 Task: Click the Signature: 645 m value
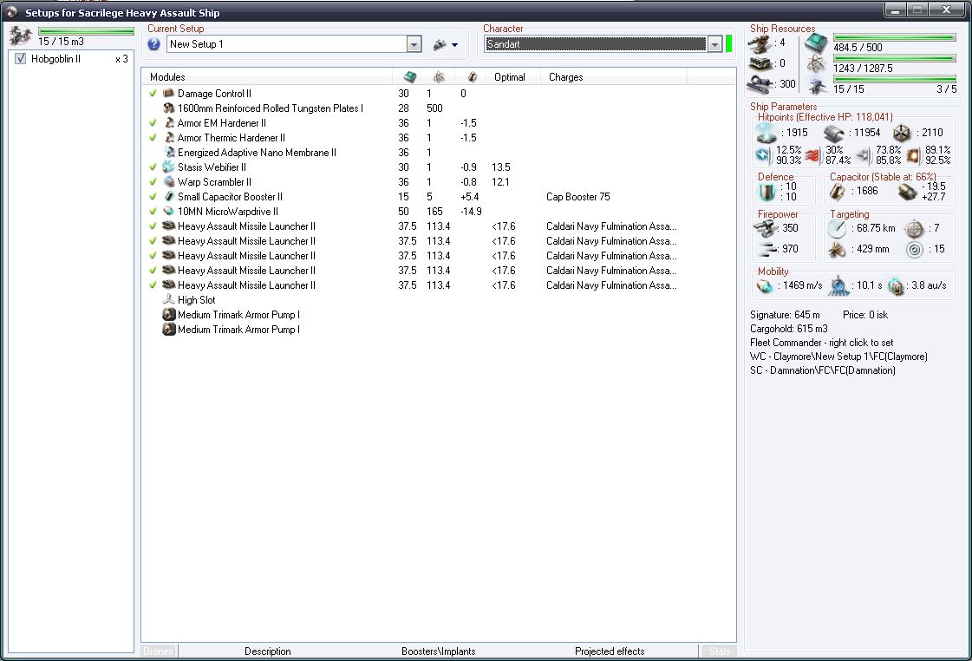[x=785, y=315]
